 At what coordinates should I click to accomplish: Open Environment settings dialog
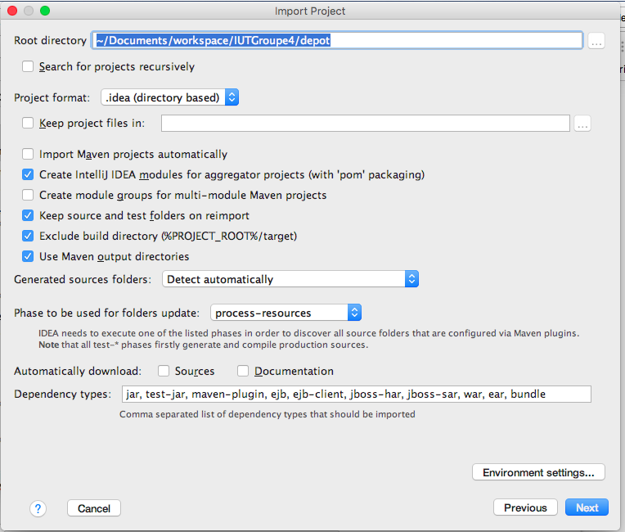click(x=538, y=472)
